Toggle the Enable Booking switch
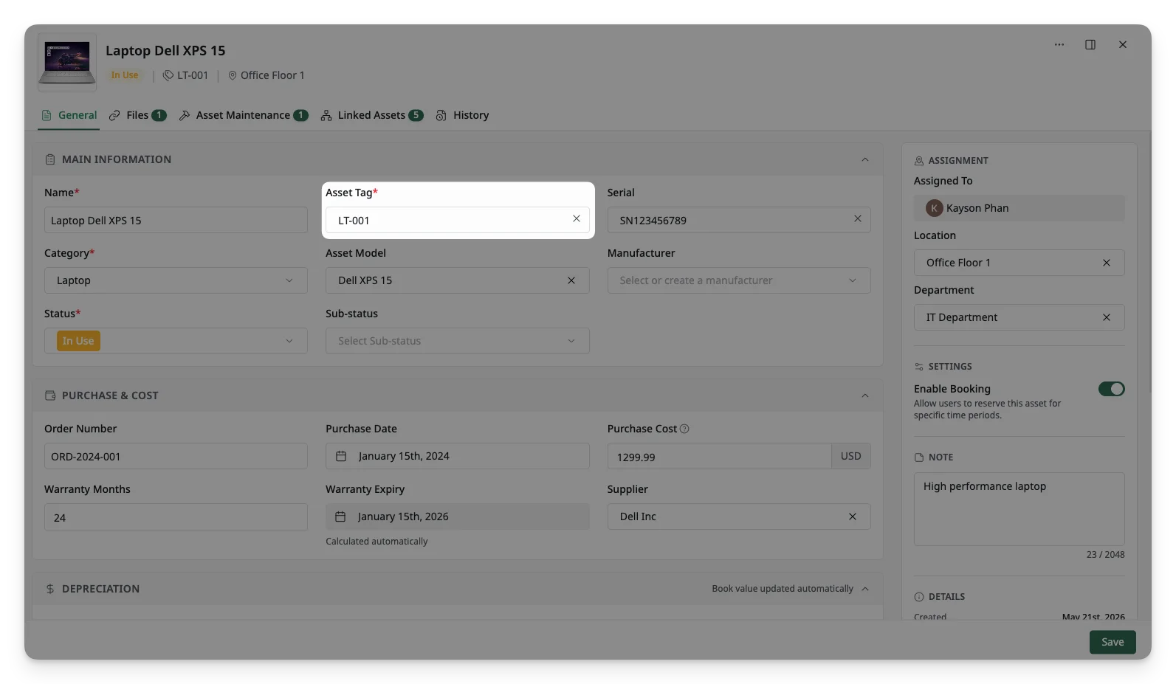Image resolution: width=1176 pixels, height=684 pixels. click(x=1111, y=389)
